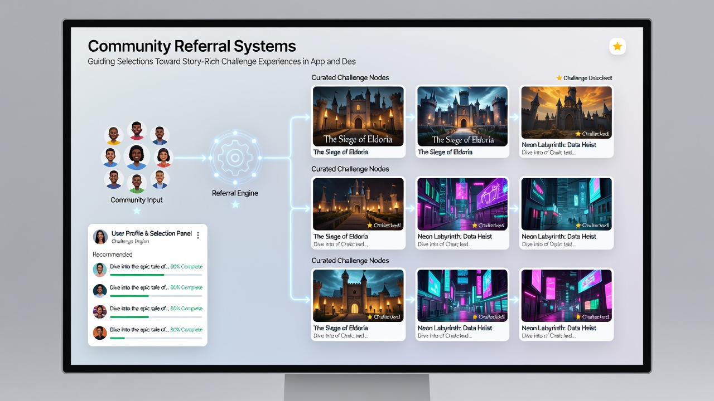
Task: Click the recommended avatar with purple background
Action: tap(100, 312)
